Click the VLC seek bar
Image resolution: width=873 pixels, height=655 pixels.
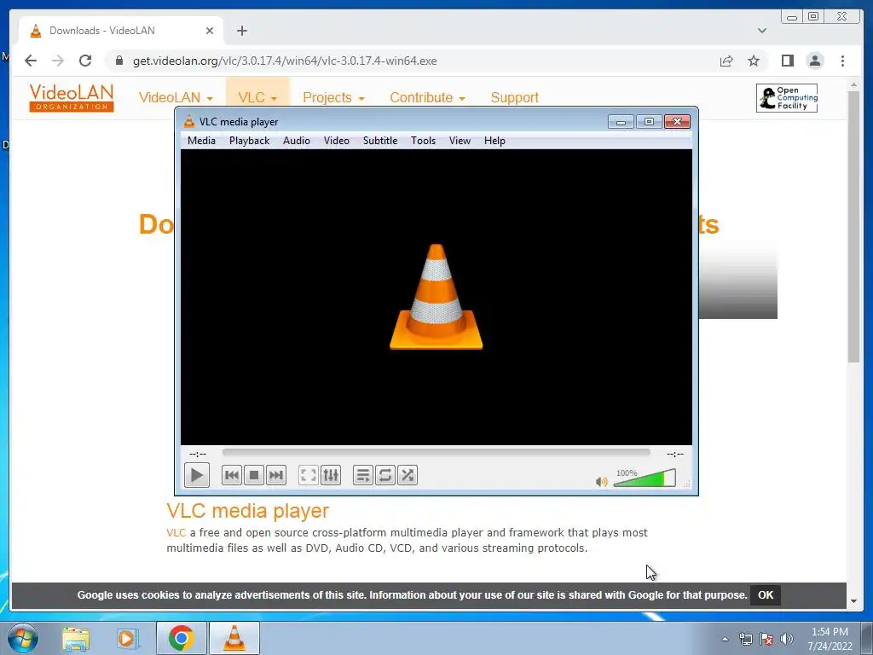point(436,453)
